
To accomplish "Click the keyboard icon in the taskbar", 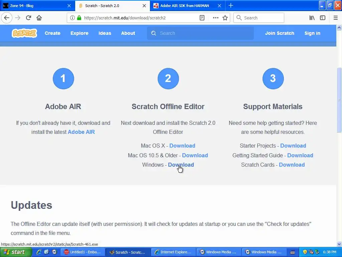I will click(293, 252).
